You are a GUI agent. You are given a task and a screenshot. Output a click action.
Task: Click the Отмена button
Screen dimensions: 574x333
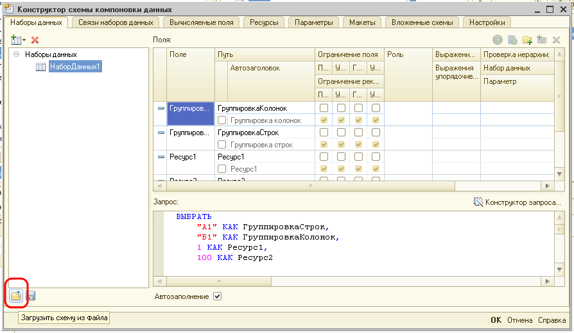click(519, 320)
